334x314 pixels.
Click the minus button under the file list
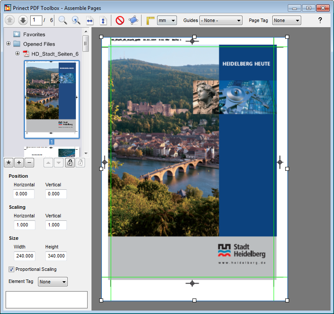tap(29, 163)
